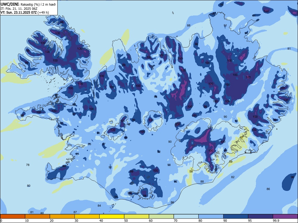Select the "Rakastig (%) í 2 m hæð" label
Image resolution: width=298 pixels, height=223 pixels.
38,4
